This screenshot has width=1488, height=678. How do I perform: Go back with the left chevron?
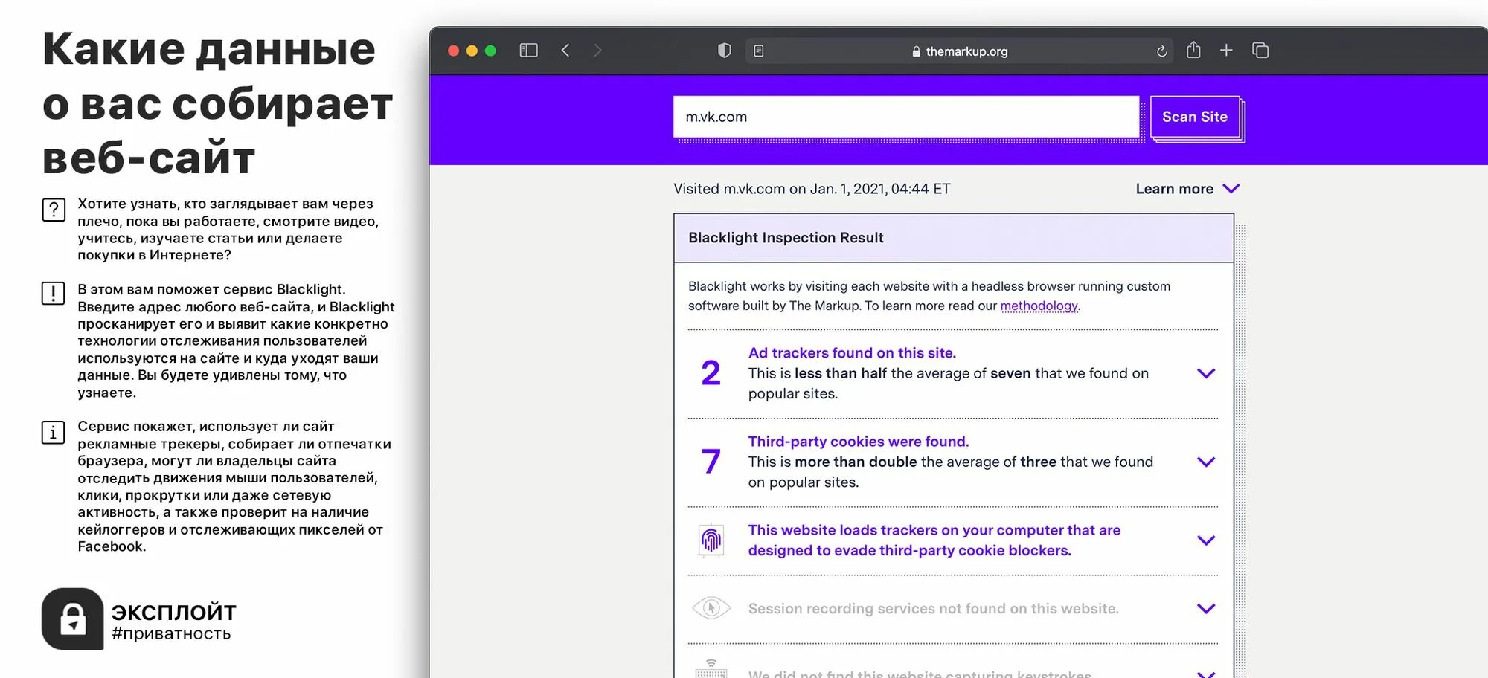pyautogui.click(x=565, y=51)
